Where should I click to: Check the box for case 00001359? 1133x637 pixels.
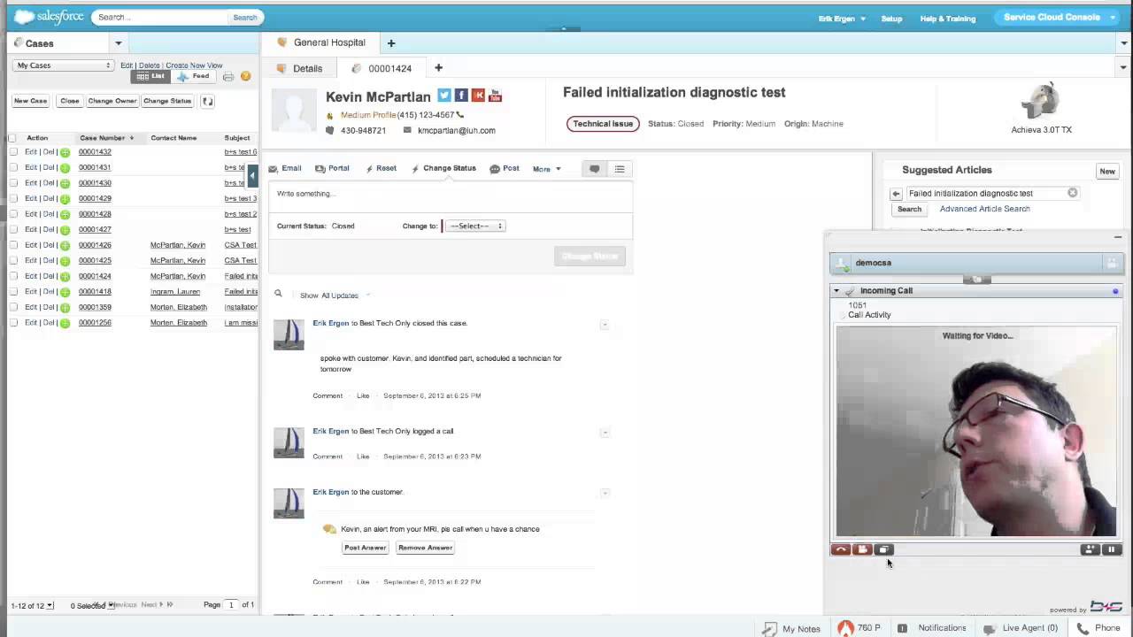12,307
